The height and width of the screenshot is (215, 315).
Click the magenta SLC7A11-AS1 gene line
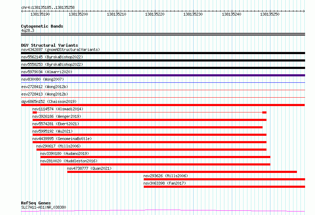(163, 211)
